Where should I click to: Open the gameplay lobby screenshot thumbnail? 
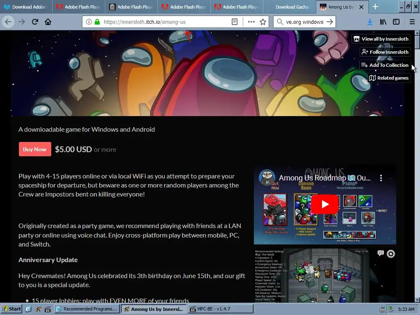325,275
